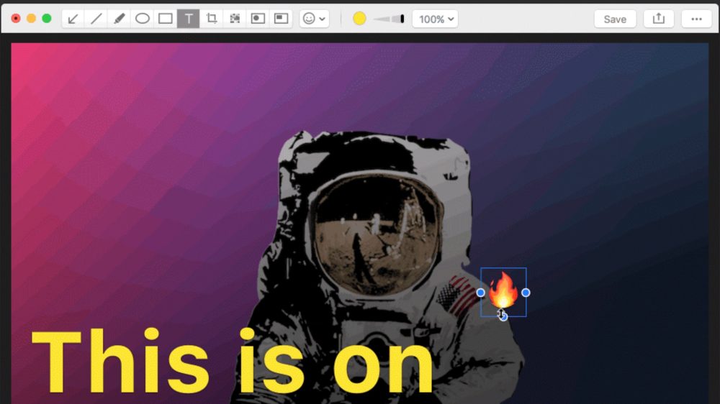Screen dimensions: 720x404
Task: Open the three-dots more options menu
Action: click(x=696, y=19)
